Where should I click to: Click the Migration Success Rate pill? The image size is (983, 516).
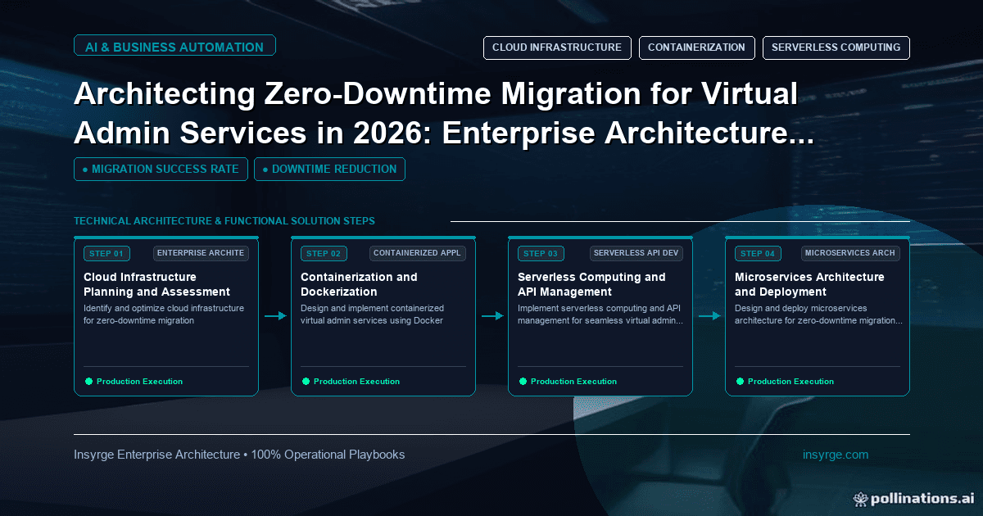tap(161, 169)
